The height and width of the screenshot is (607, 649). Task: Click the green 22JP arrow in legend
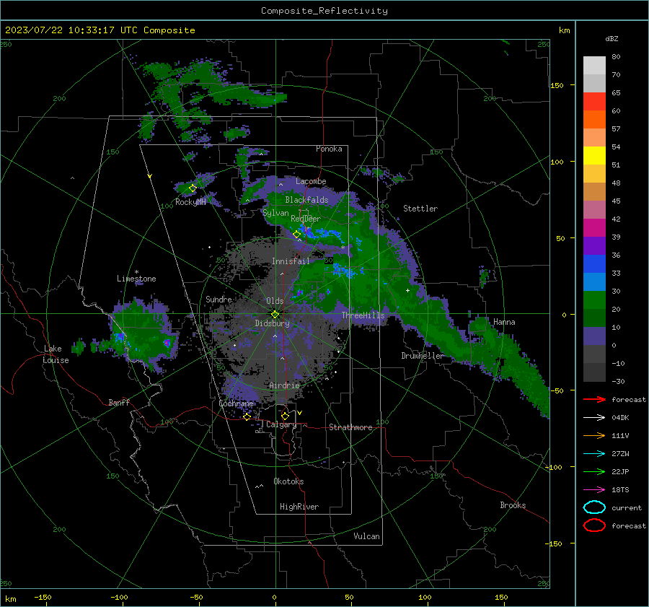click(594, 471)
